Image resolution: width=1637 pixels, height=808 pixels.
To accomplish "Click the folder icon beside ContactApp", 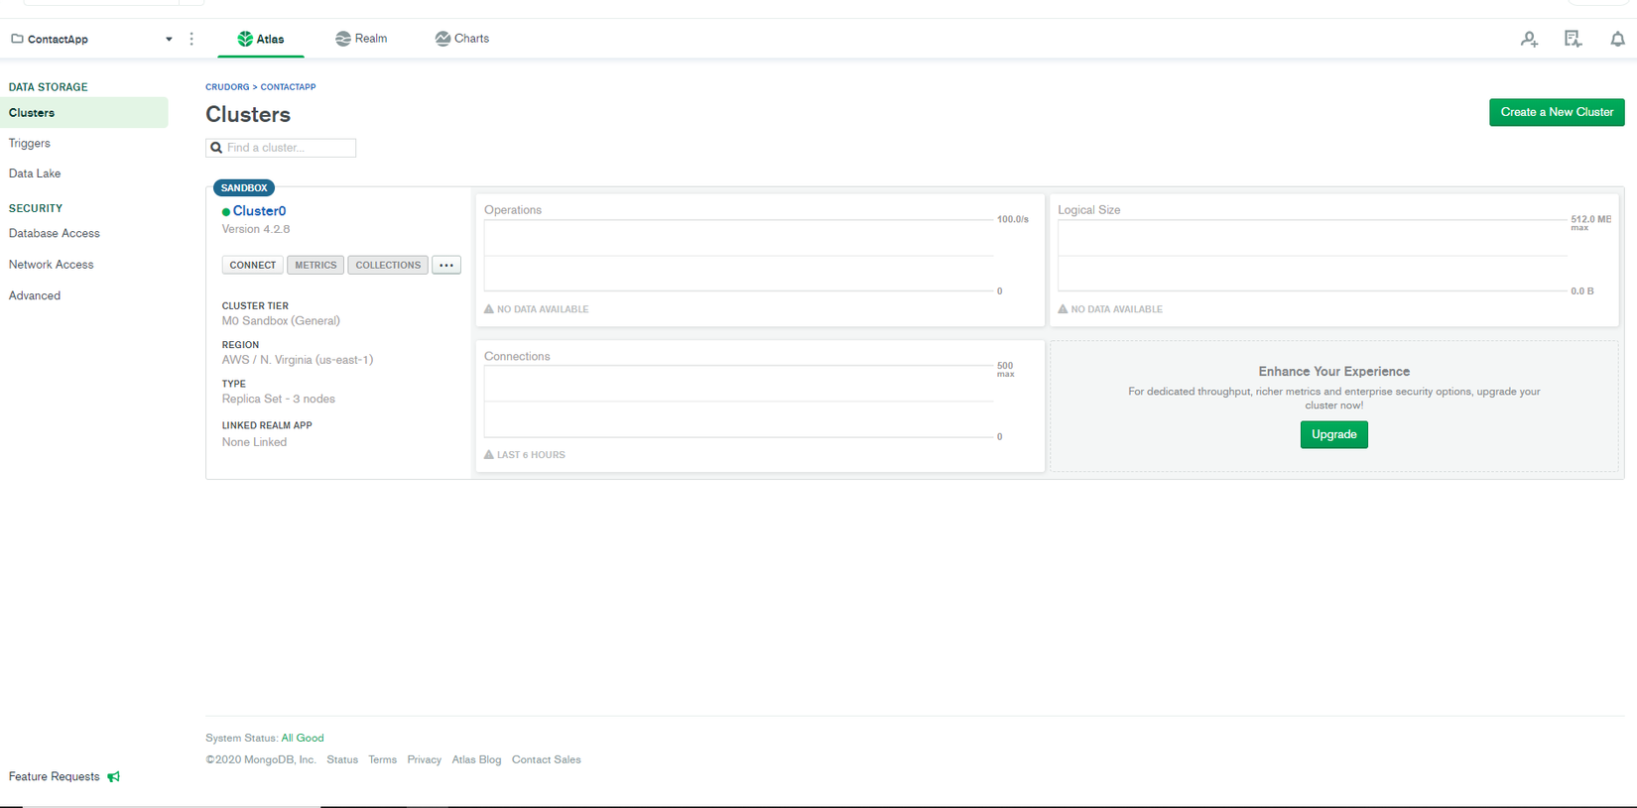I will [x=17, y=39].
